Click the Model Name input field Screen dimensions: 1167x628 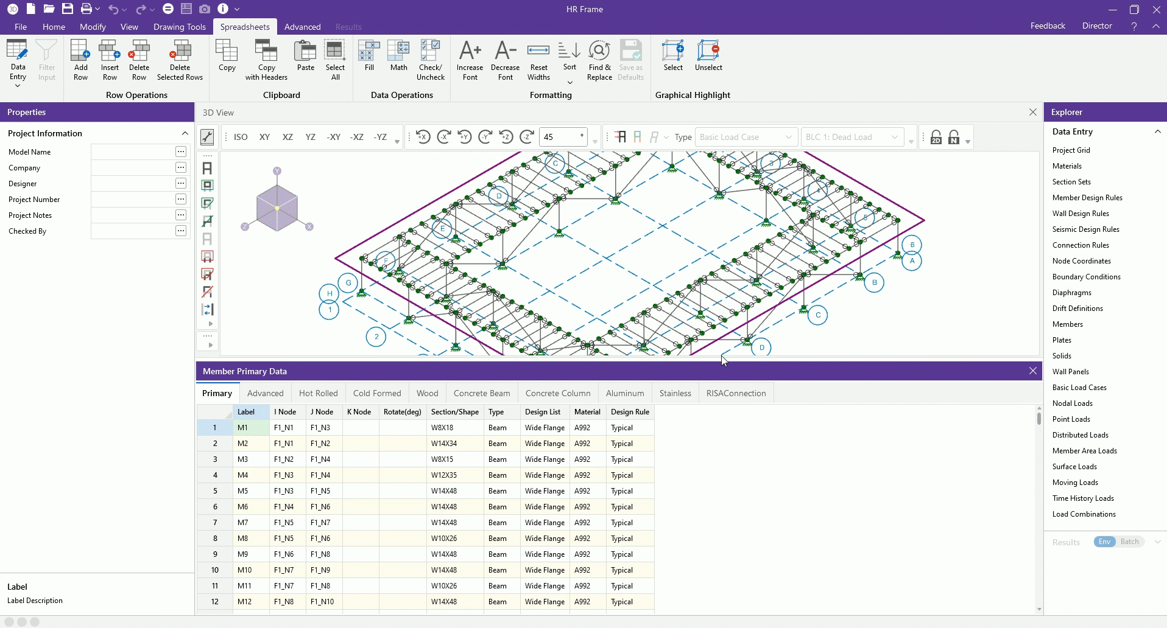click(134, 152)
